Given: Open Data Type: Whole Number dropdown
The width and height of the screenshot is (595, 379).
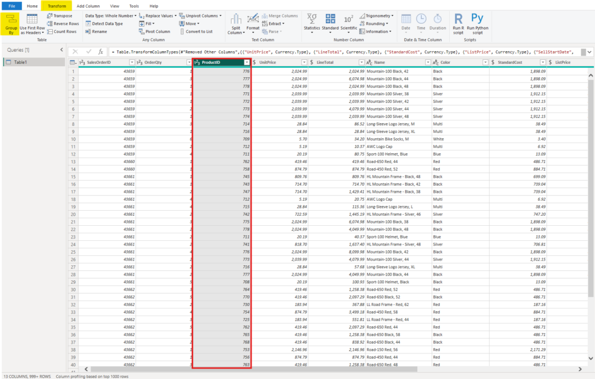Looking at the screenshot, I should [111, 16].
